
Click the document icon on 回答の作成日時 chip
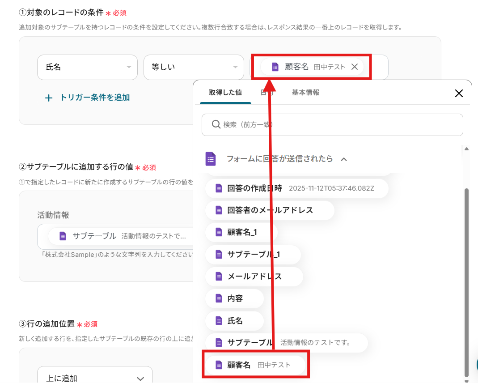coord(219,188)
